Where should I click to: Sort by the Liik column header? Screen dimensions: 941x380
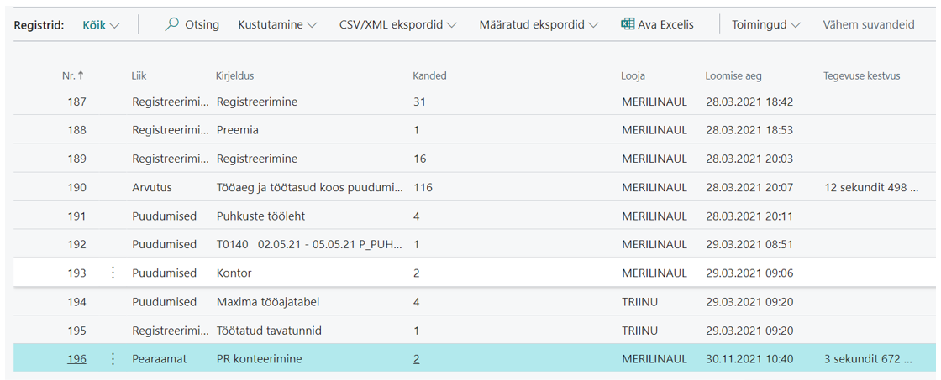pos(139,76)
